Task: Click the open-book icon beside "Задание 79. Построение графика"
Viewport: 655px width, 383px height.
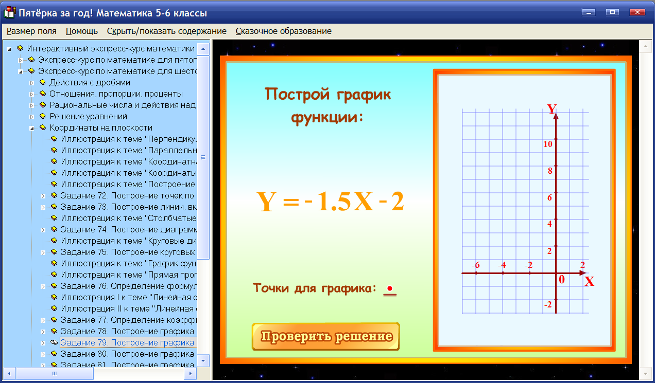Action: 53,342
